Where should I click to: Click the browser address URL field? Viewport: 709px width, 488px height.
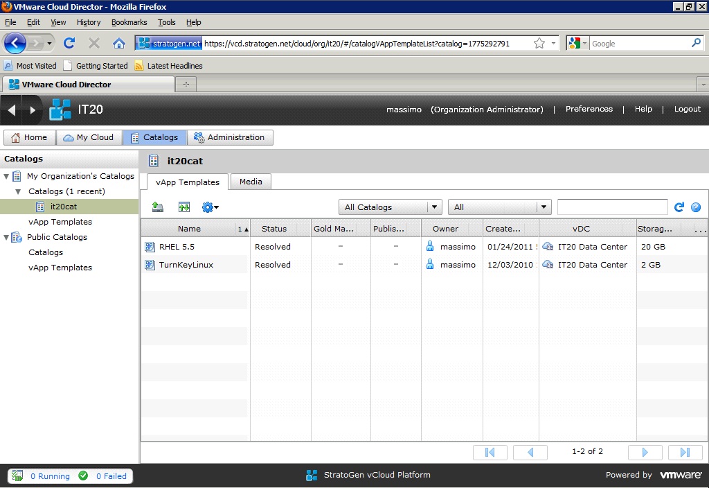tap(366, 44)
